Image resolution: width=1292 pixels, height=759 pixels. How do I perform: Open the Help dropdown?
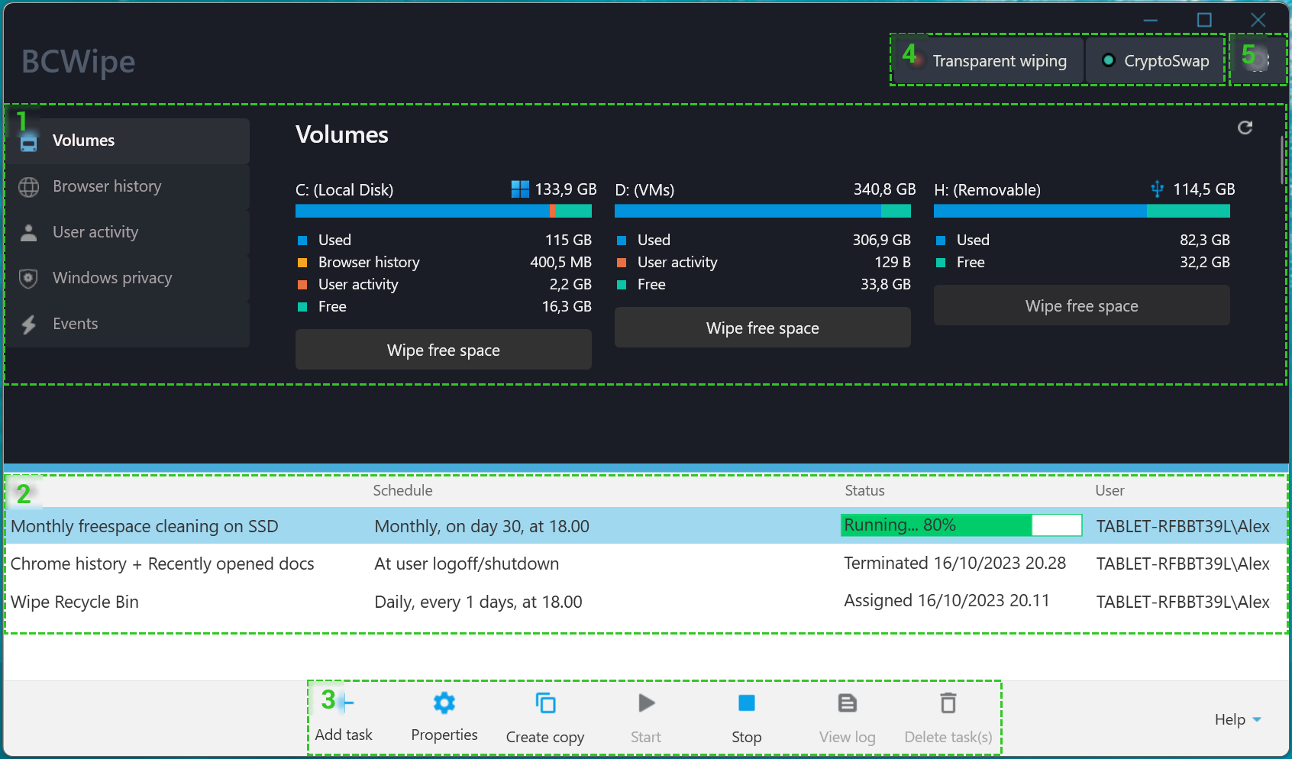tap(1238, 719)
